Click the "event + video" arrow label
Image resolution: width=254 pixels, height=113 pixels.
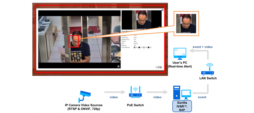[202, 47]
